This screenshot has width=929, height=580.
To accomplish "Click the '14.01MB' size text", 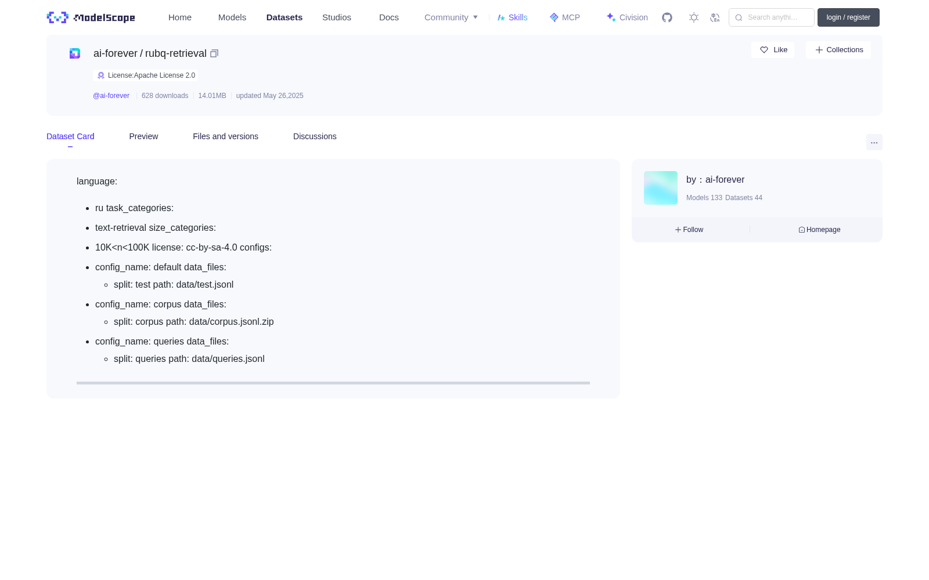I will (x=212, y=96).
